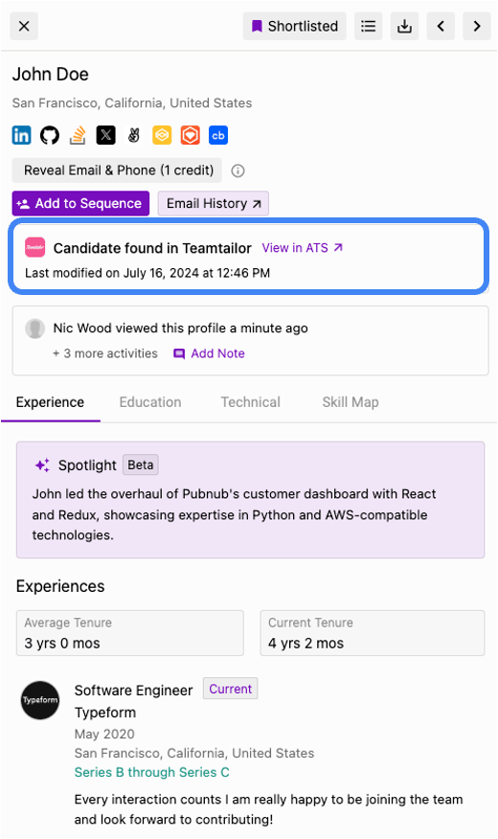Image resolution: width=498 pixels, height=839 pixels.
Task: Click the Add Note link
Action: (209, 353)
